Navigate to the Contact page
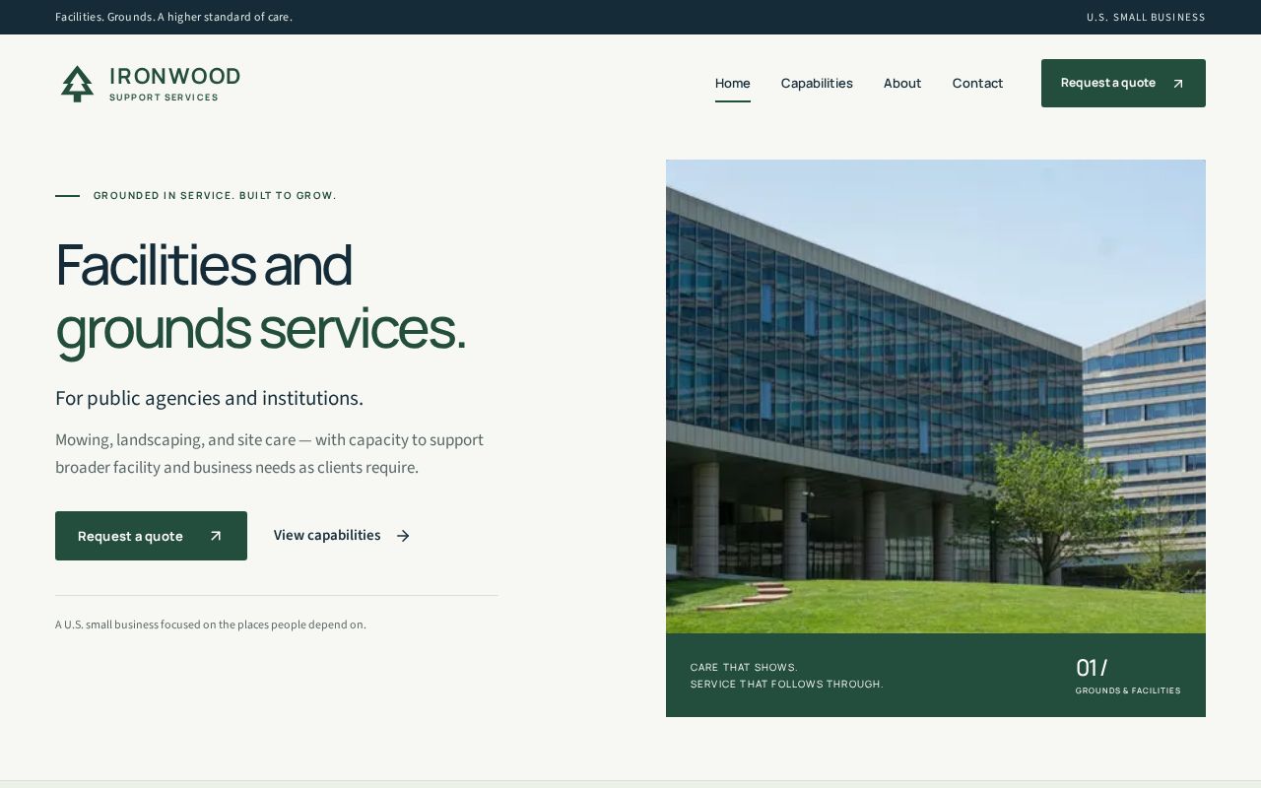The height and width of the screenshot is (788, 1261). point(977,84)
